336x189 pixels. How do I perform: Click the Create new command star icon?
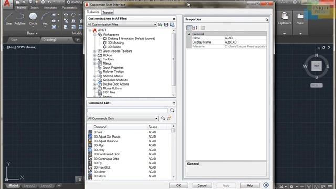[x=169, y=118]
